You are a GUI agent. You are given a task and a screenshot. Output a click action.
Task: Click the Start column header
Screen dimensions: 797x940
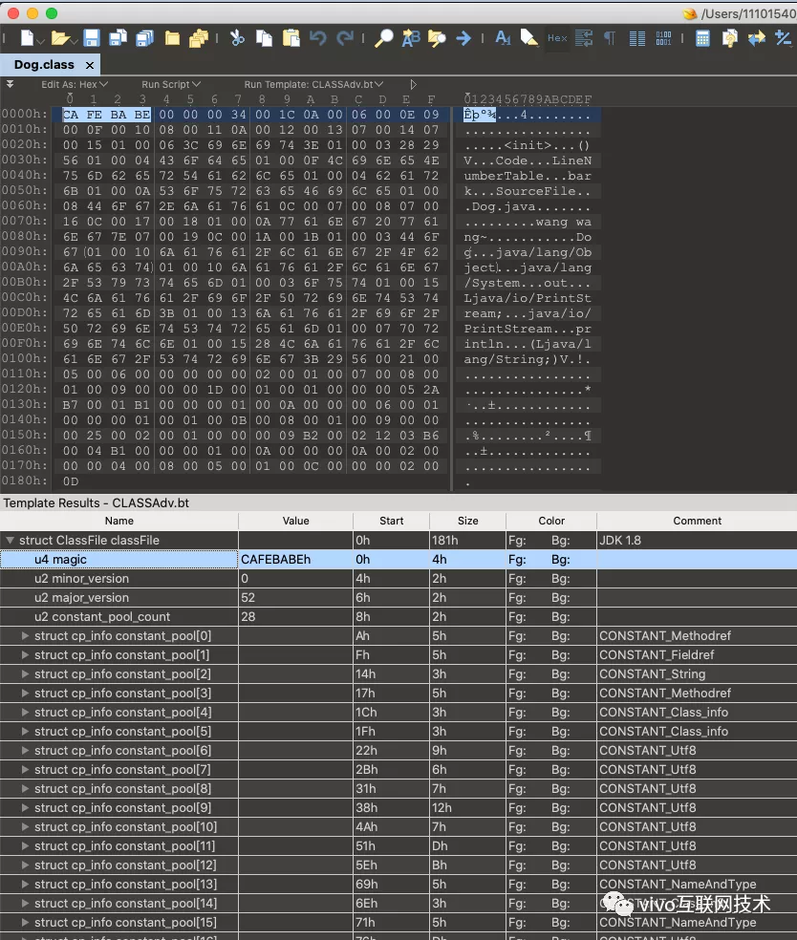pyautogui.click(x=391, y=521)
